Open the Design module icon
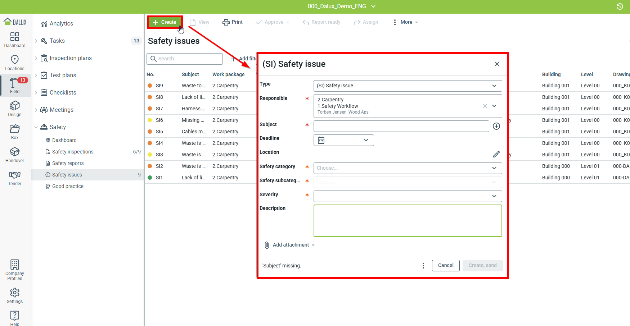630x326 pixels. point(15,109)
